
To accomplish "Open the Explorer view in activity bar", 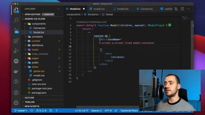I will point(16,10).
